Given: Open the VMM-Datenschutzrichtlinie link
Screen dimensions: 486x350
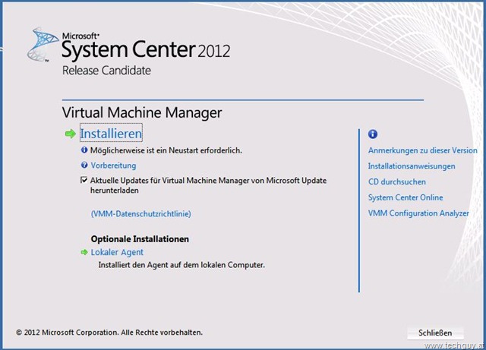Looking at the screenshot, I should 140,213.
